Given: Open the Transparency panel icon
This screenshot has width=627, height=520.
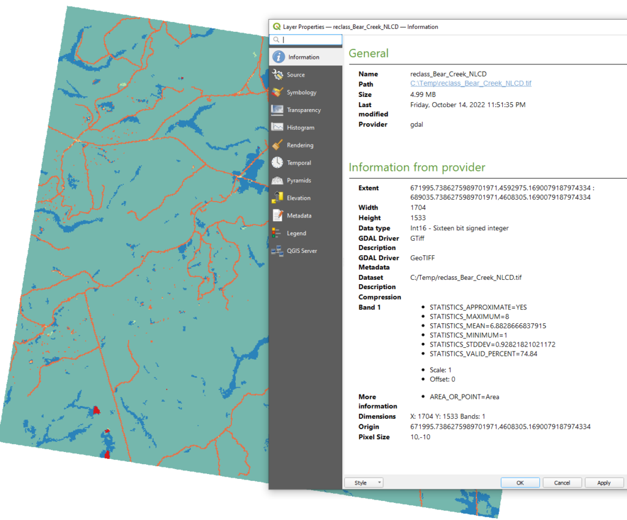Looking at the screenshot, I should tap(278, 110).
